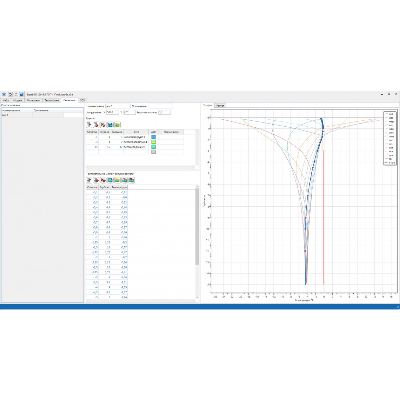Pick the blue color of насыпной грунт 1

click(154, 137)
